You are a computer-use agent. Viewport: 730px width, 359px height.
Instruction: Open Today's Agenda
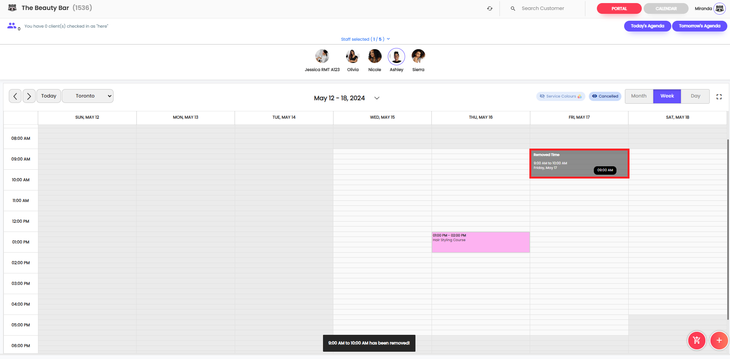point(647,26)
